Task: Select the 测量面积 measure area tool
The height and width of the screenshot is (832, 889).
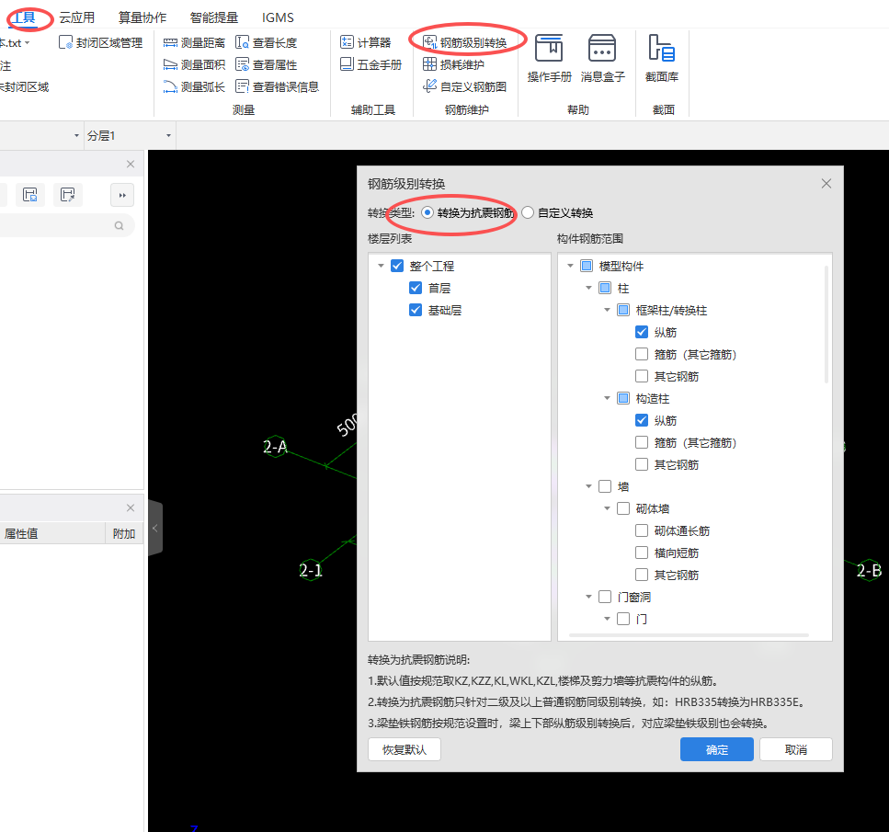Action: click(x=194, y=64)
